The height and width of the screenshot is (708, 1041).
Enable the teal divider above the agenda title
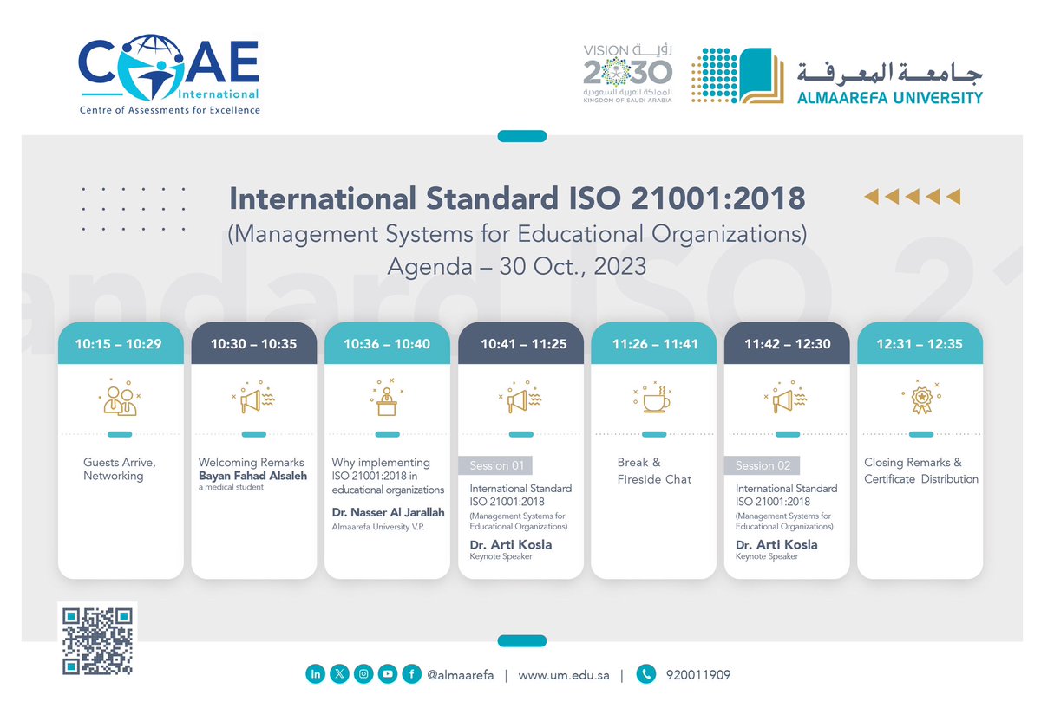point(520,135)
